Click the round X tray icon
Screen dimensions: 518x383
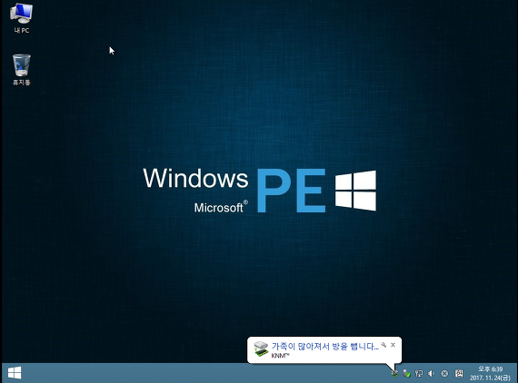click(444, 373)
